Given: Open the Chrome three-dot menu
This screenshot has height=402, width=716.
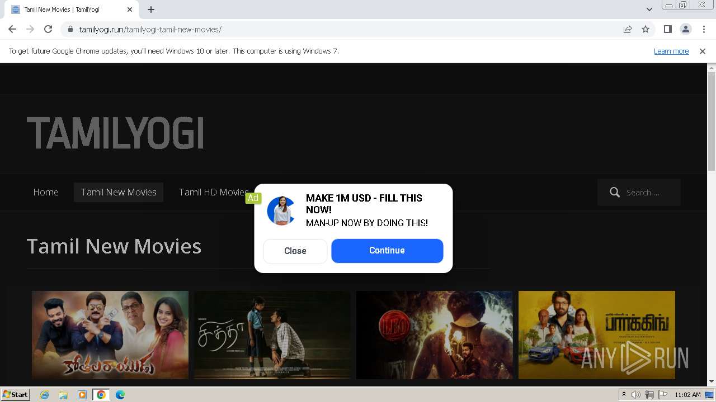Looking at the screenshot, I should pos(704,29).
